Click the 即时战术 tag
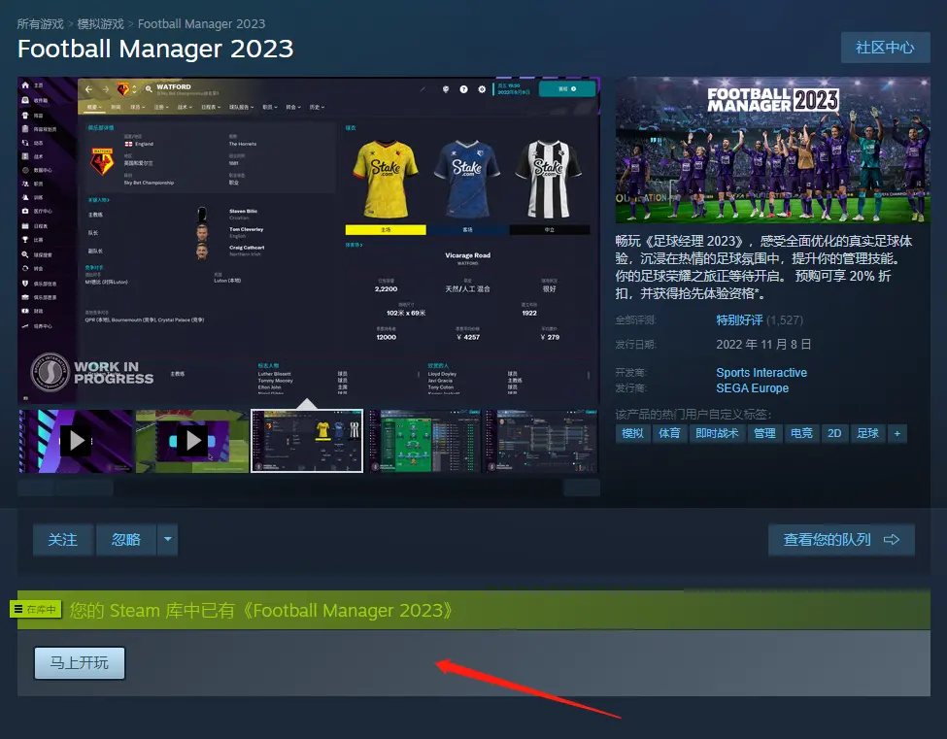 tap(717, 433)
